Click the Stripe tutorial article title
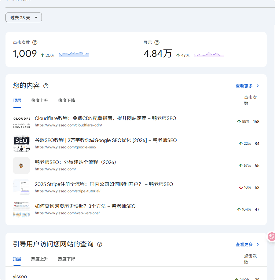 [104, 184]
